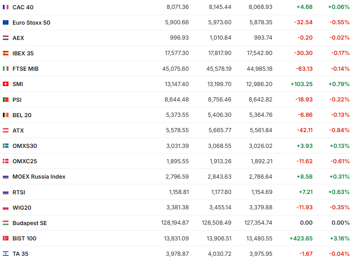Open the Euro Stoxx 50 index page
This screenshot has width=355, height=259.
(31, 23)
